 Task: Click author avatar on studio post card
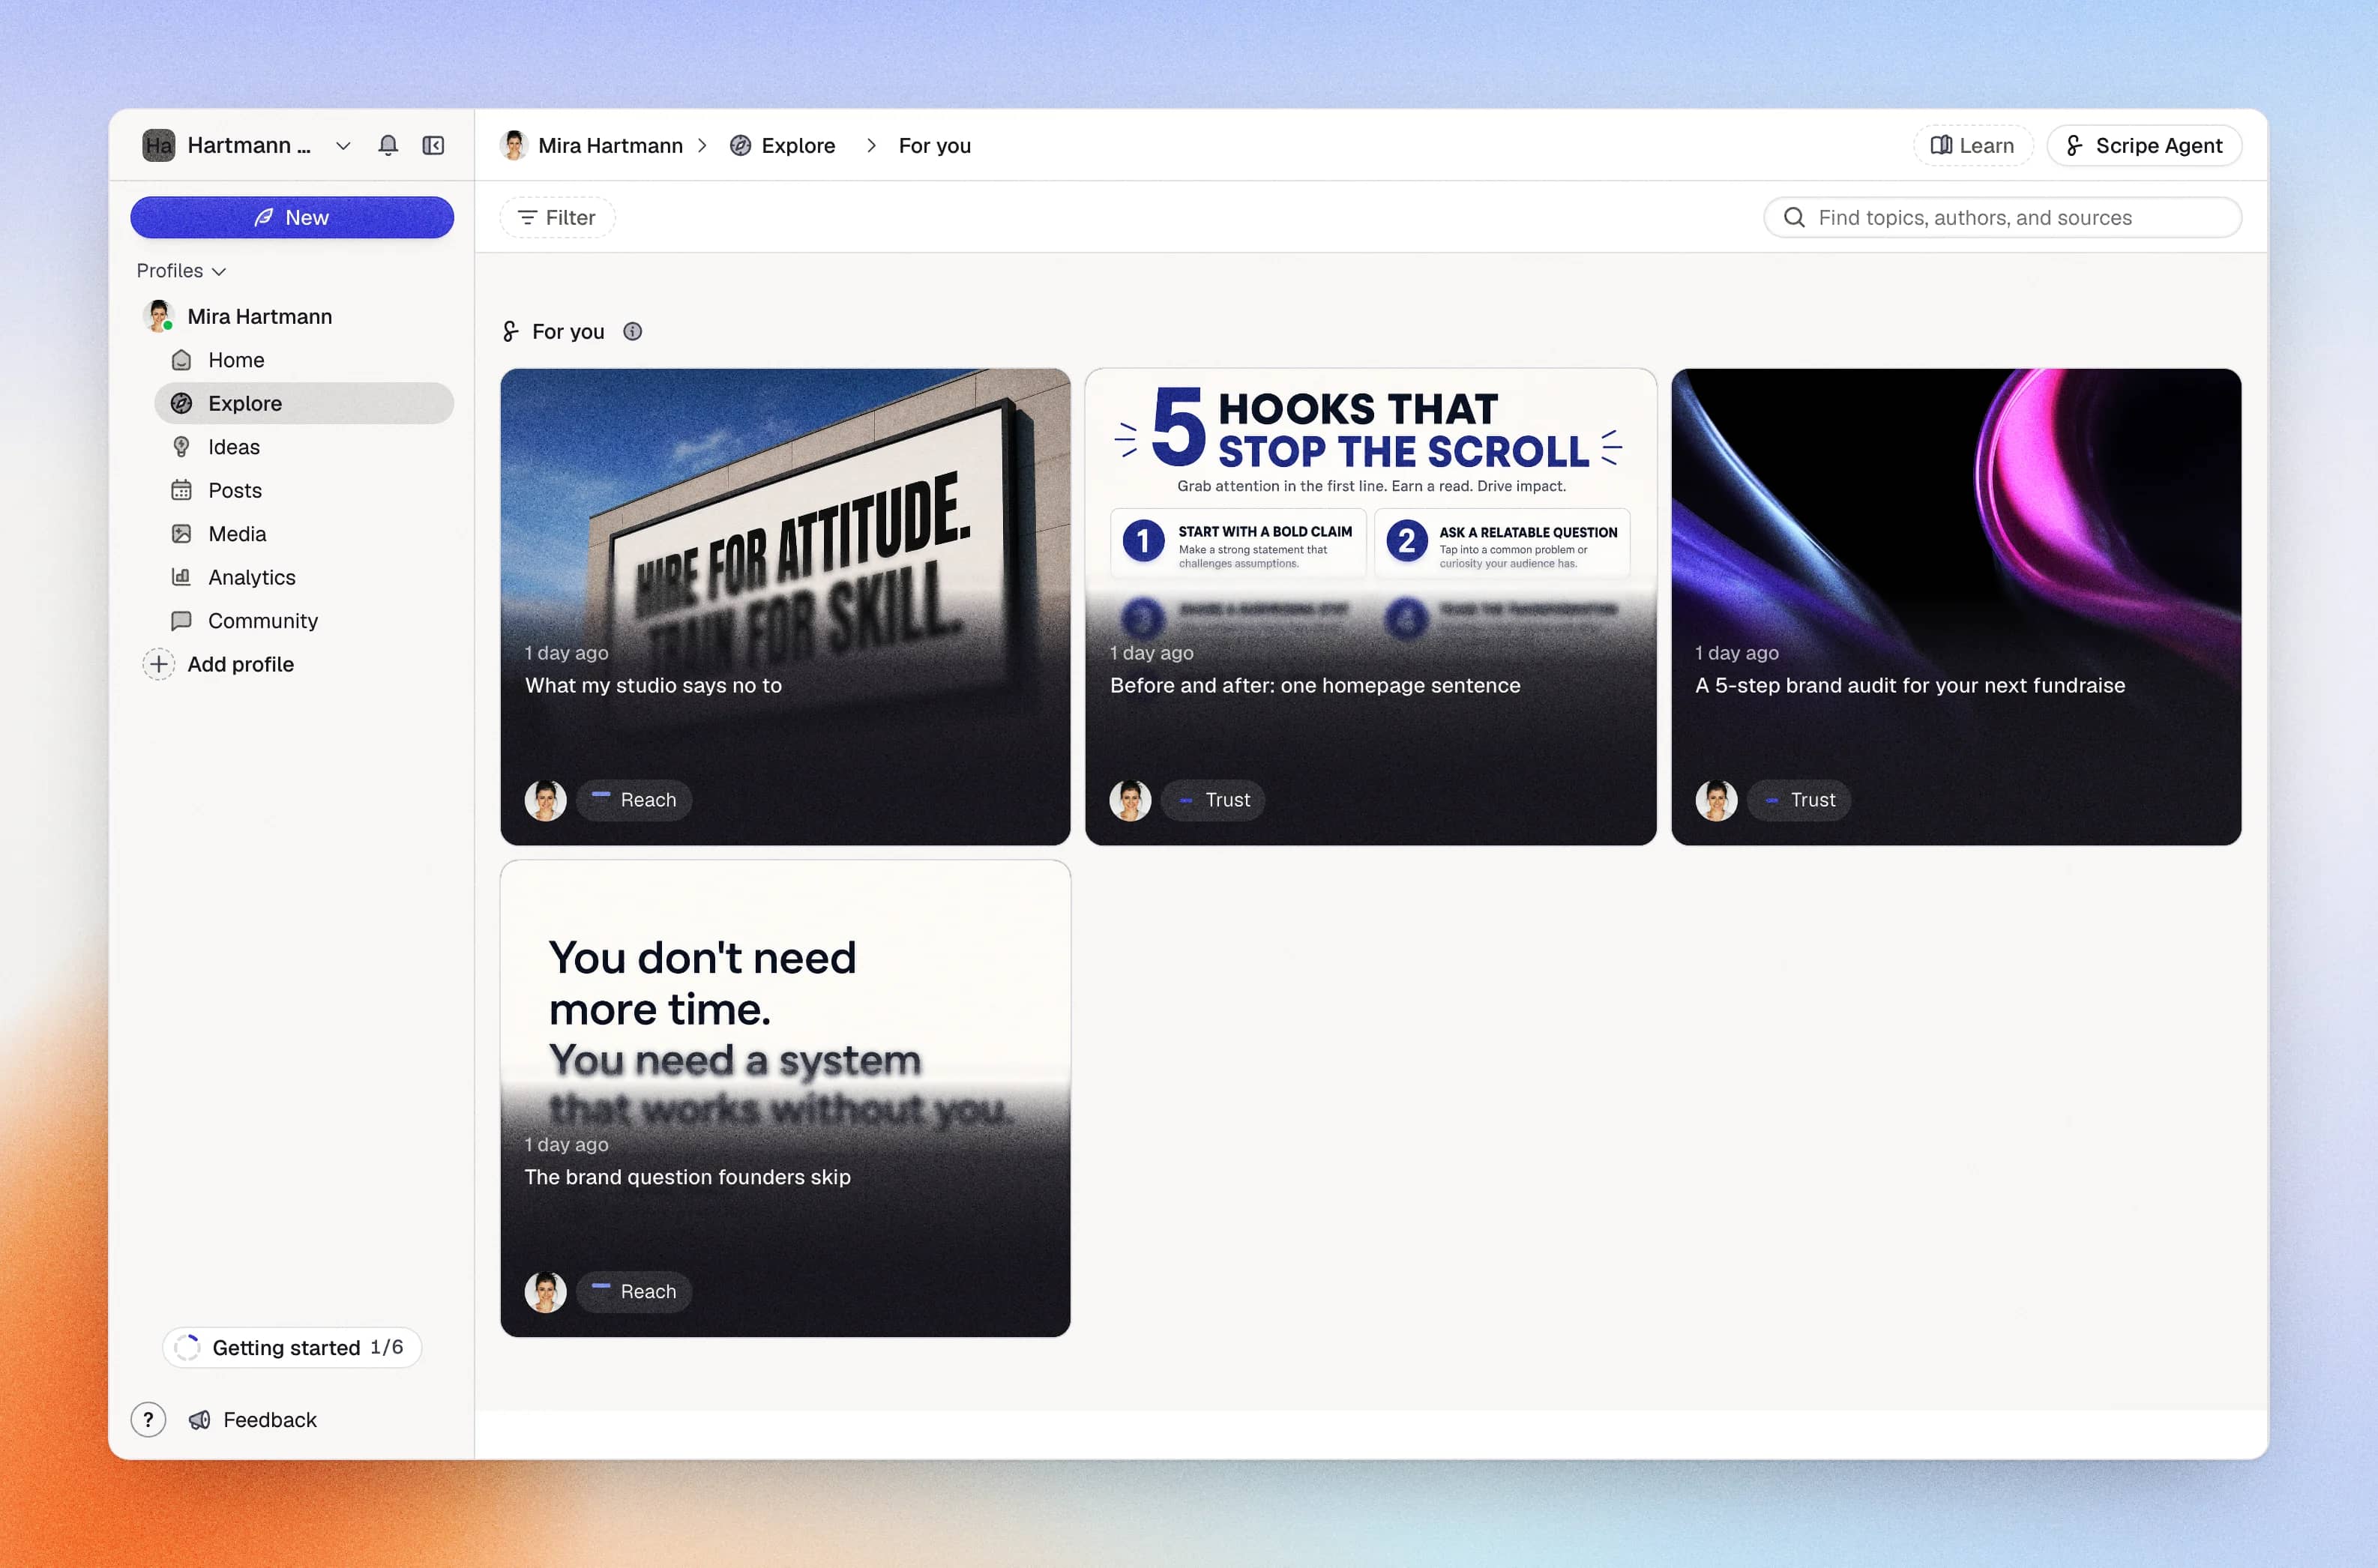pos(545,800)
